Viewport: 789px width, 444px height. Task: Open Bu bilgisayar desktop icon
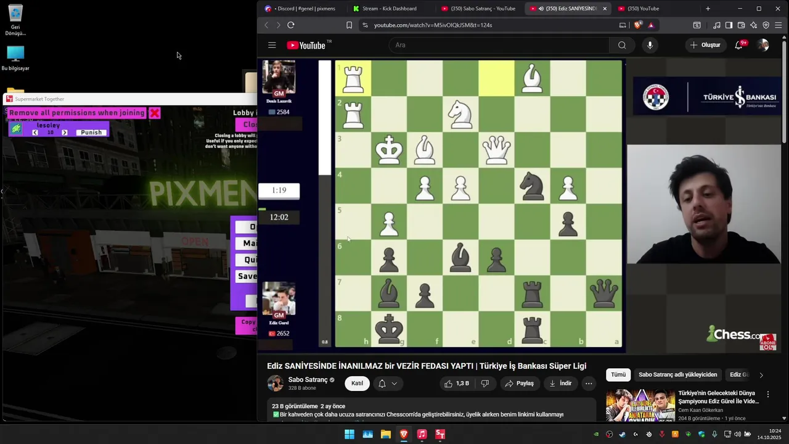[x=15, y=59]
